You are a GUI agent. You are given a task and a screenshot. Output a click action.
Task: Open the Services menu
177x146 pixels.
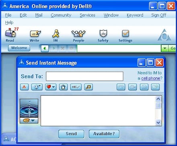point(87,15)
